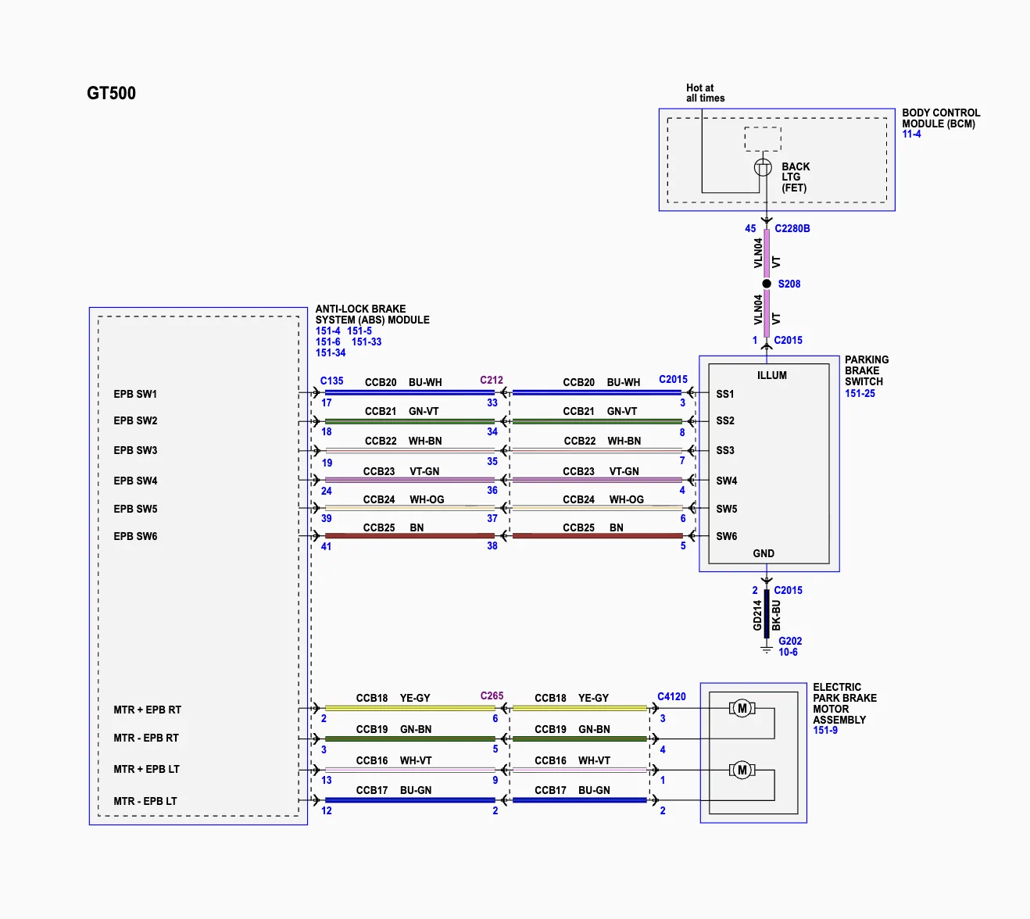Click pin number 41 at C135
The height and width of the screenshot is (919, 1030).
coord(327,547)
